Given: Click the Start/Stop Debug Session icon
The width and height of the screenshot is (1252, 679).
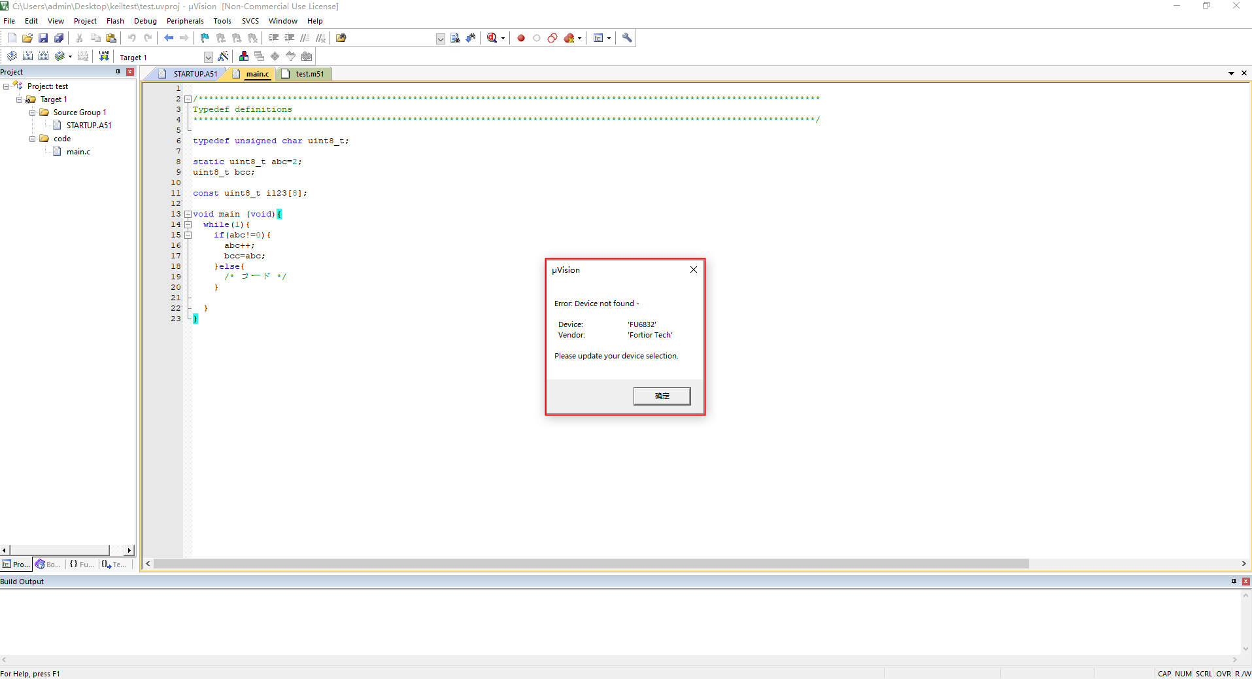Looking at the screenshot, I should coord(492,38).
